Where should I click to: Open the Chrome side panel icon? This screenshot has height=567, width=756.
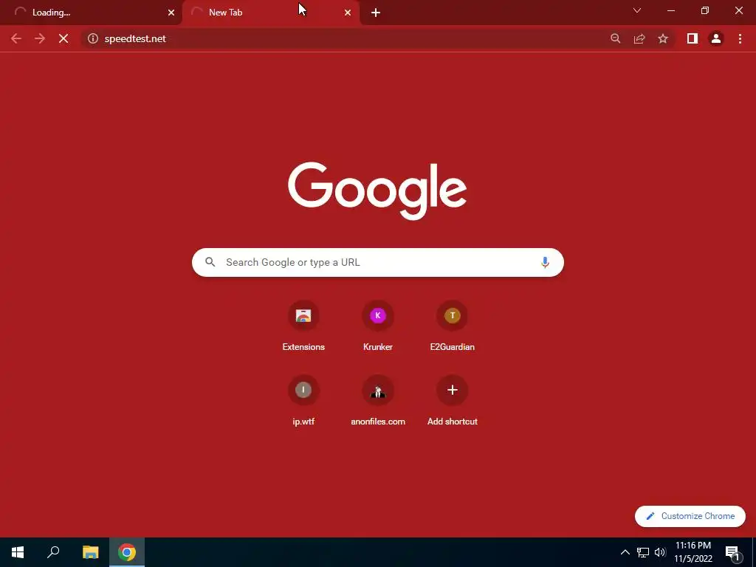click(x=693, y=38)
